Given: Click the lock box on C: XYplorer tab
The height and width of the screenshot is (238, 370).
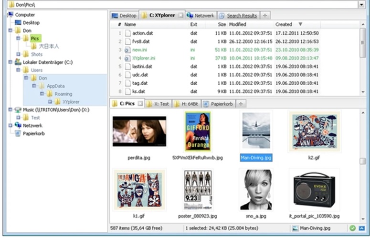Looking at the screenshot, I should click(x=180, y=16).
